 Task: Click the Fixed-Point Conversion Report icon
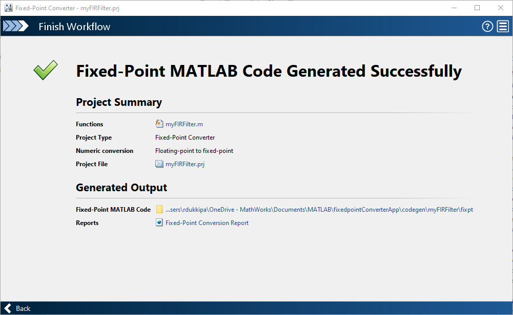tap(159, 223)
